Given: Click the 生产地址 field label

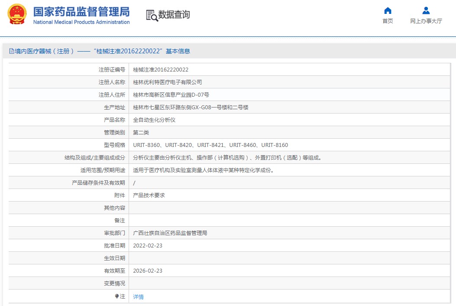Looking at the screenshot, I should pos(115,107).
